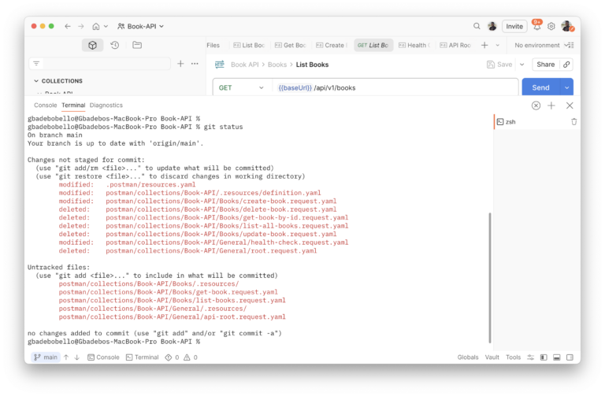Toggle Terminal from the status bar
Image resolution: width=605 pixels, height=396 pixels.
[143, 357]
